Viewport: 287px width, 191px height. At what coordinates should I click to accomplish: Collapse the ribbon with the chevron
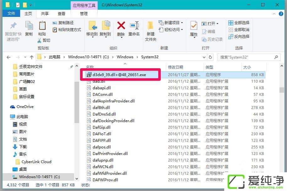274,14
